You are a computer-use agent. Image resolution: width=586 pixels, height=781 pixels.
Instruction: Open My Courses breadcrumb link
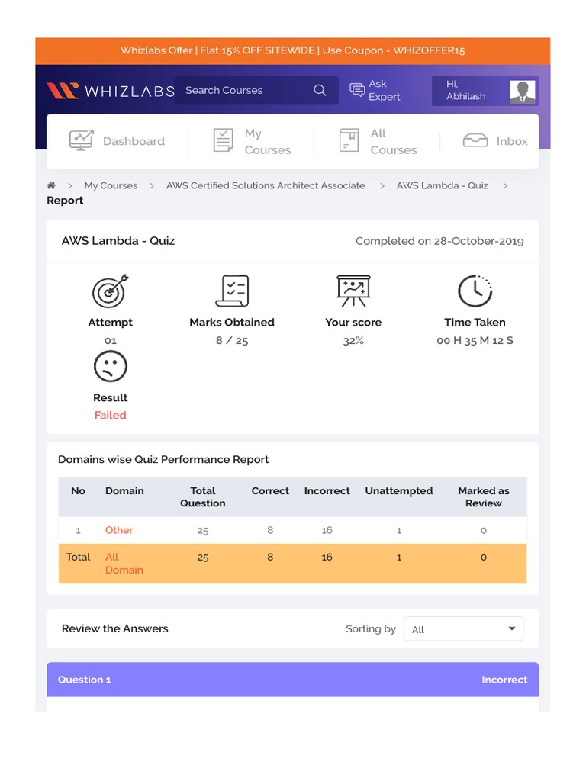click(x=111, y=186)
